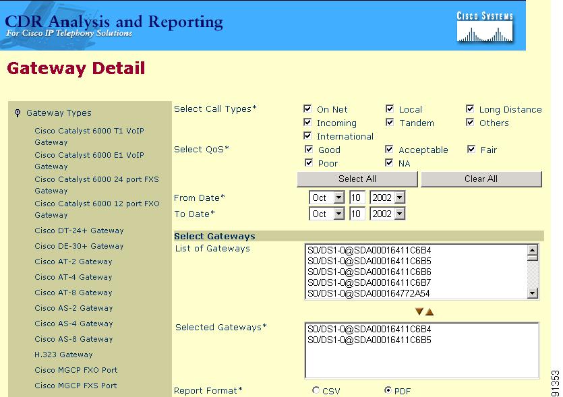Viewport: 563px width, 397px height.
Task: Select CSV report format
Action: (316, 390)
